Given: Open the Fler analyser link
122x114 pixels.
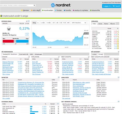Looking at the screenshot, I should click(x=66, y=98).
